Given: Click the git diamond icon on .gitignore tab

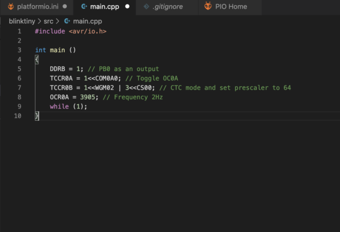Looking at the screenshot, I should tap(146, 7).
